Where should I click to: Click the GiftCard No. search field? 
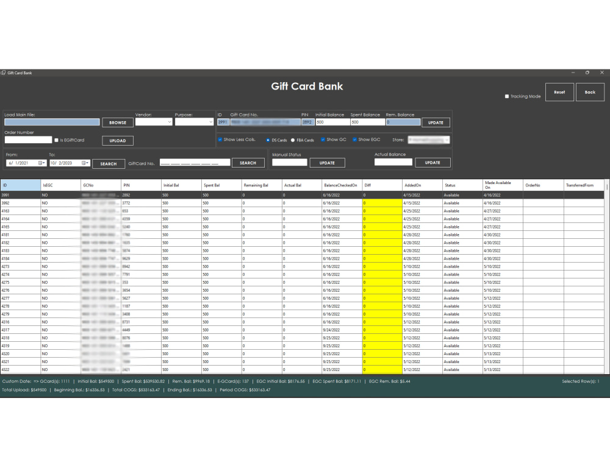tap(195, 163)
